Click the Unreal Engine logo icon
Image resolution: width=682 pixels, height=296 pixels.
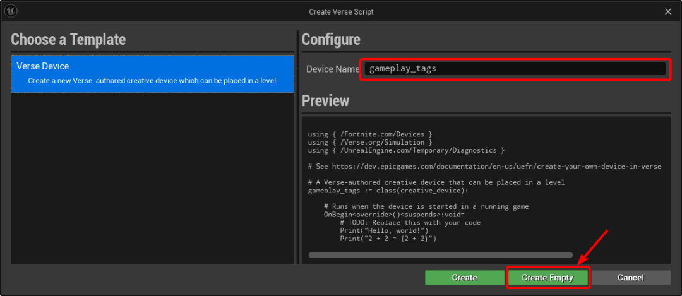coord(11,11)
